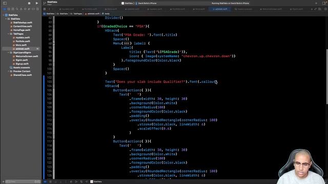Image resolution: width=328 pixels, height=184 pixels.
Task: Add breakpoint at line number 103
Action: point(50,82)
